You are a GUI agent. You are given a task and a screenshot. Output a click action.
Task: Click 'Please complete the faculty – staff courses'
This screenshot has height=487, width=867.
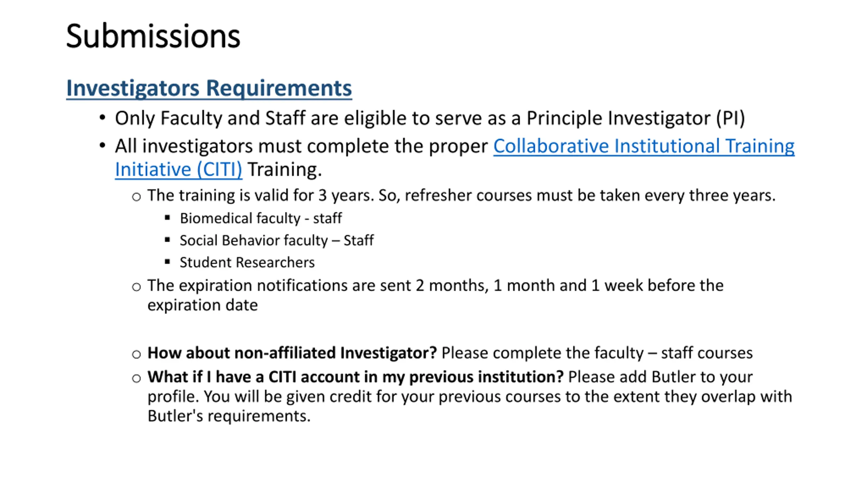[597, 353]
